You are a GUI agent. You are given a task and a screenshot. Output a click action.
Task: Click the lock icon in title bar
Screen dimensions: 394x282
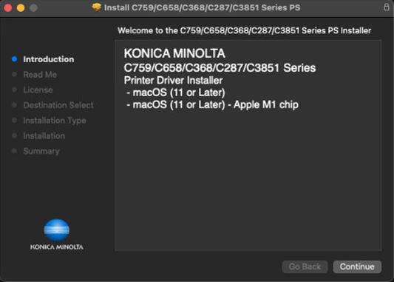(387, 7)
